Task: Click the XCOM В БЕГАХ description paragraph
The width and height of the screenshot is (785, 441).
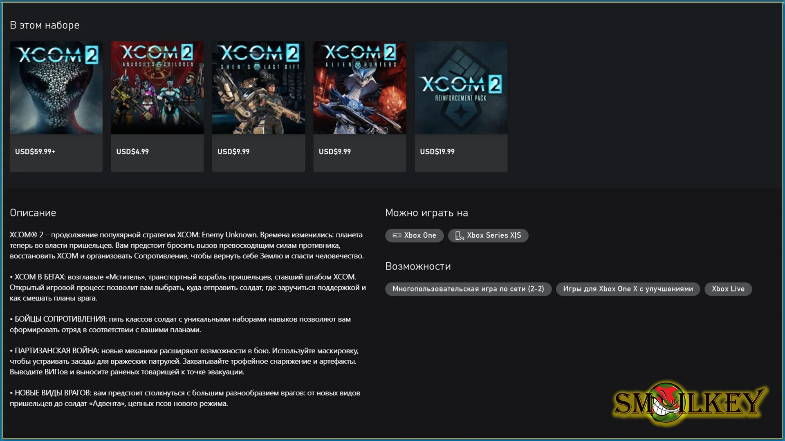Action: click(x=188, y=287)
